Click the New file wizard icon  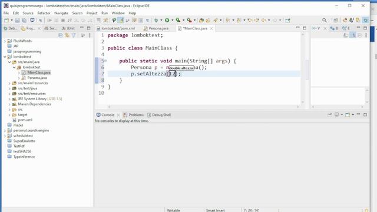pyautogui.click(x=6, y=21)
